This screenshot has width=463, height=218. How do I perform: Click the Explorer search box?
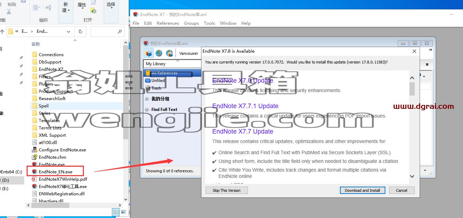click(107, 31)
